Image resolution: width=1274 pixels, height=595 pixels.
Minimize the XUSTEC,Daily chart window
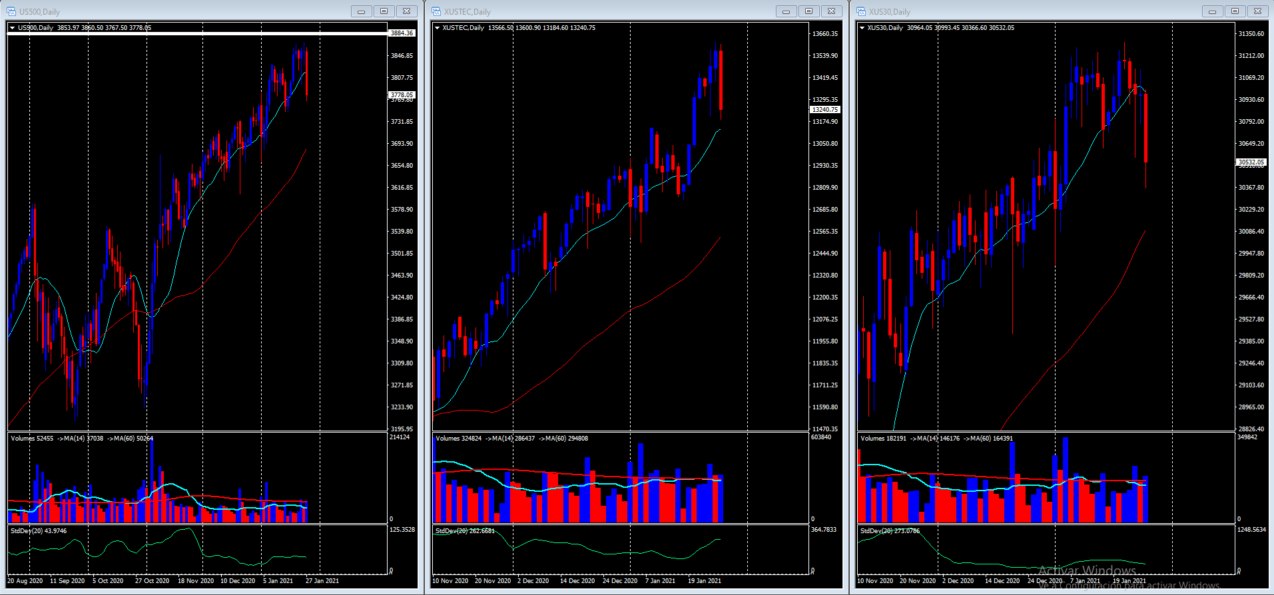(x=787, y=11)
